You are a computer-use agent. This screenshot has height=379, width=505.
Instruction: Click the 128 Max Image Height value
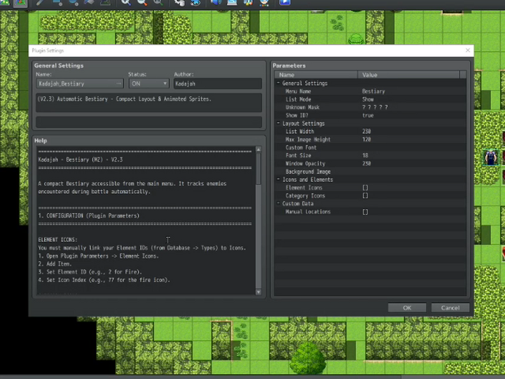[x=366, y=139]
